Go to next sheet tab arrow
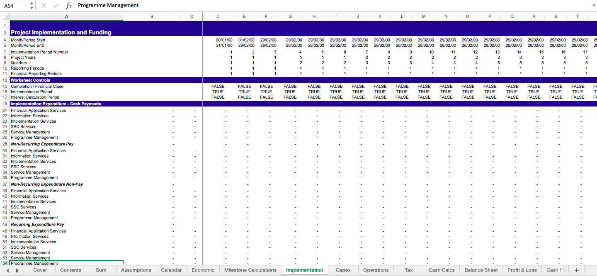This screenshot has height=276, width=597. (x=17, y=270)
